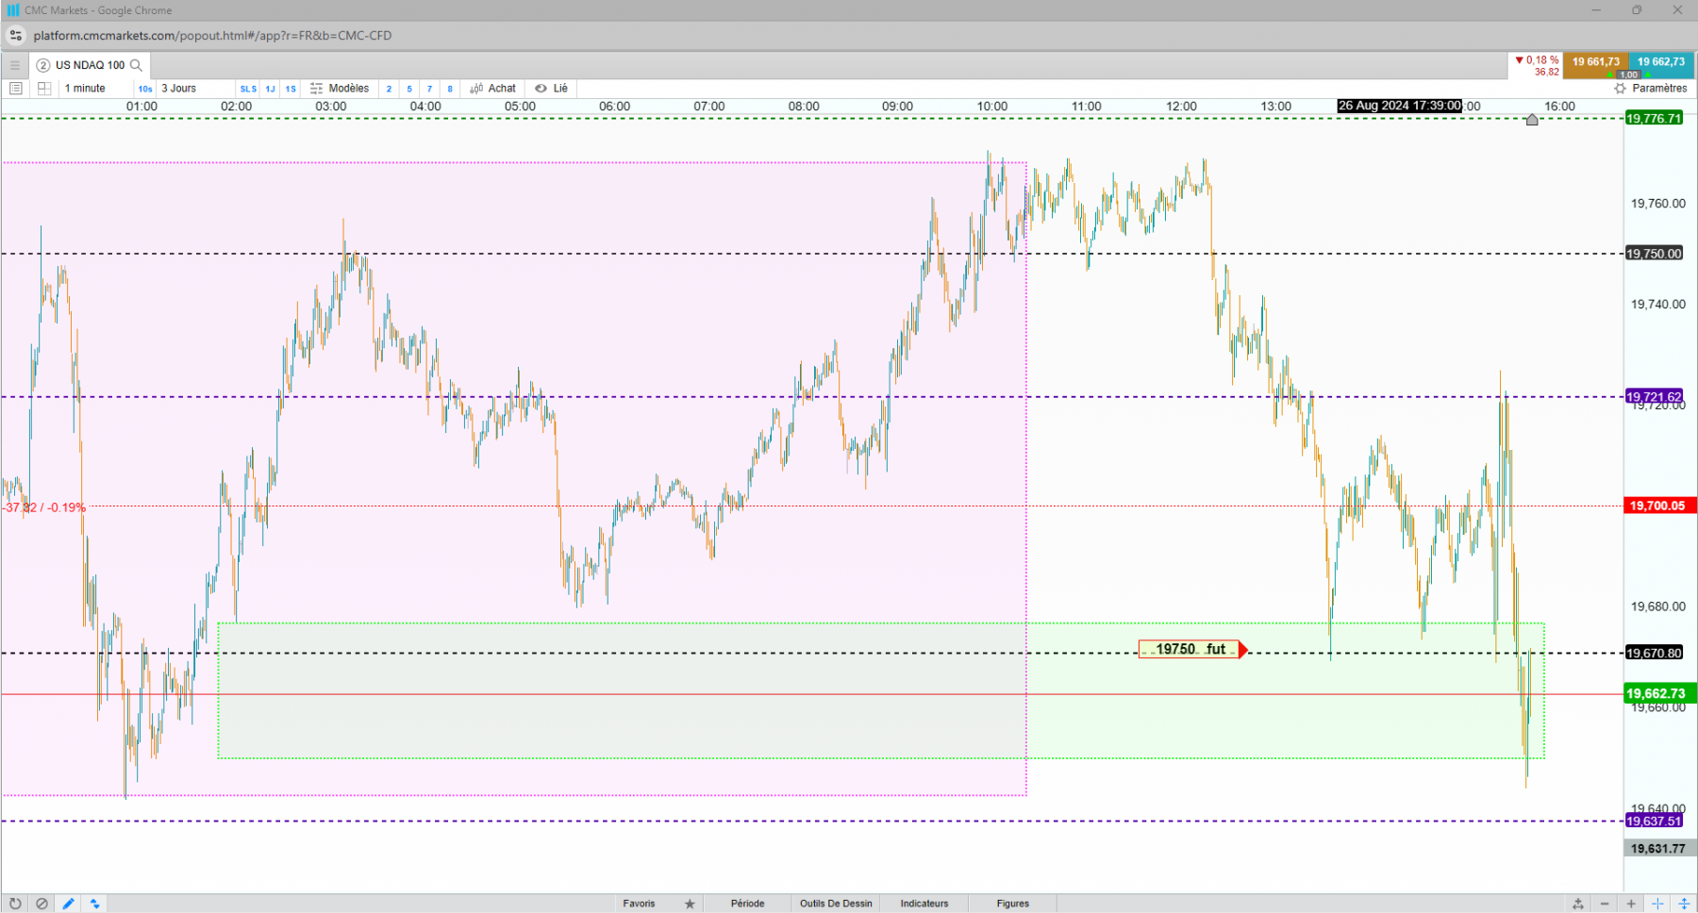
Task: Zoom in with the plus icon
Action: [x=1631, y=904]
